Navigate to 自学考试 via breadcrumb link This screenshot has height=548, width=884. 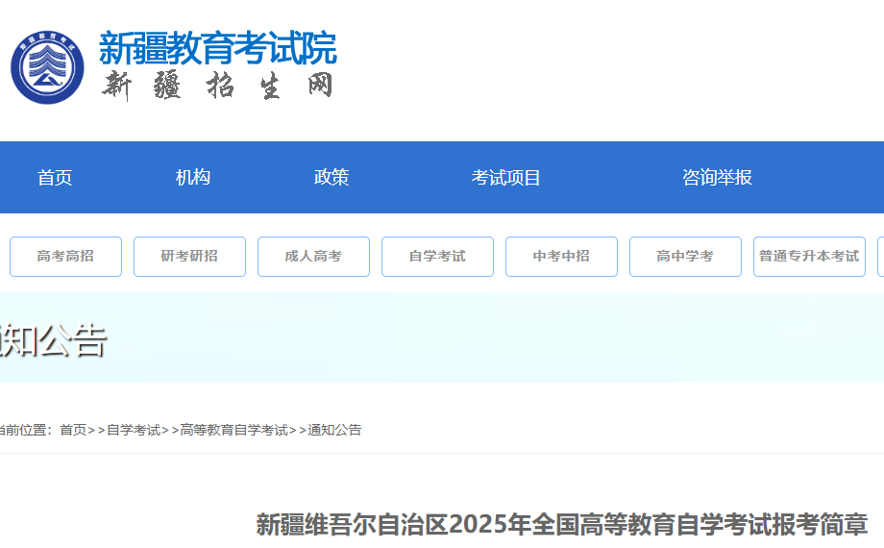(x=134, y=431)
